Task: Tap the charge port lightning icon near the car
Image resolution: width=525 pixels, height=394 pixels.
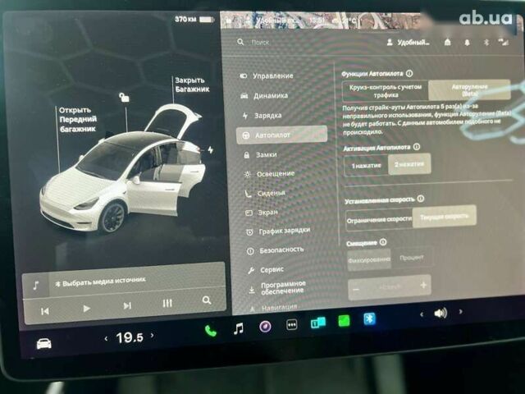Action: click(x=210, y=149)
